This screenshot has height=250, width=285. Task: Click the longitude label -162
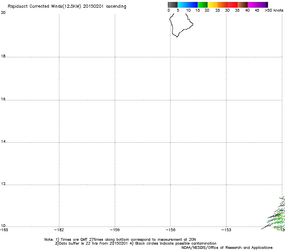59,230
